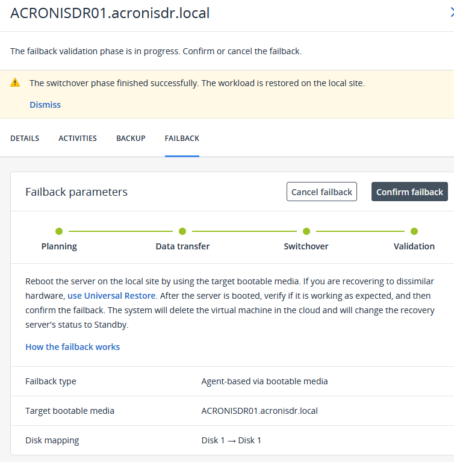This screenshot has width=454, height=462.
Task: Select the Disk 1 → Disk 1 value
Action: point(231,440)
